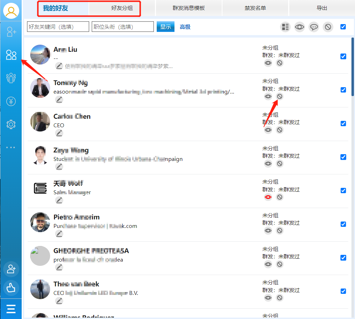This screenshot has height=319, width=355.
Task: Click the vertical scrollbar of friends list
Action: click(x=353, y=67)
